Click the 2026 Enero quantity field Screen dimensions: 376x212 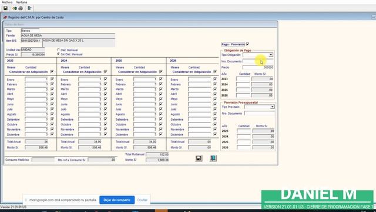[x=200, y=79]
